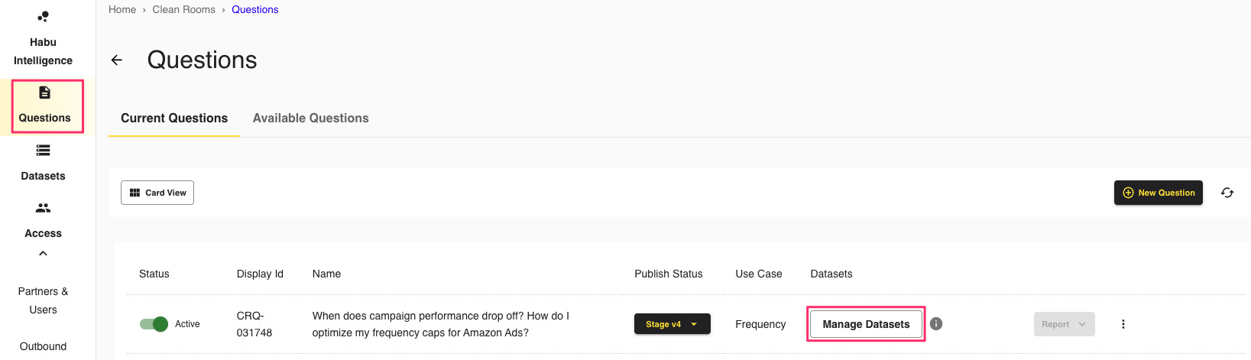Select the Current Questions tab
This screenshot has width=1251, height=360.
pyautogui.click(x=174, y=118)
